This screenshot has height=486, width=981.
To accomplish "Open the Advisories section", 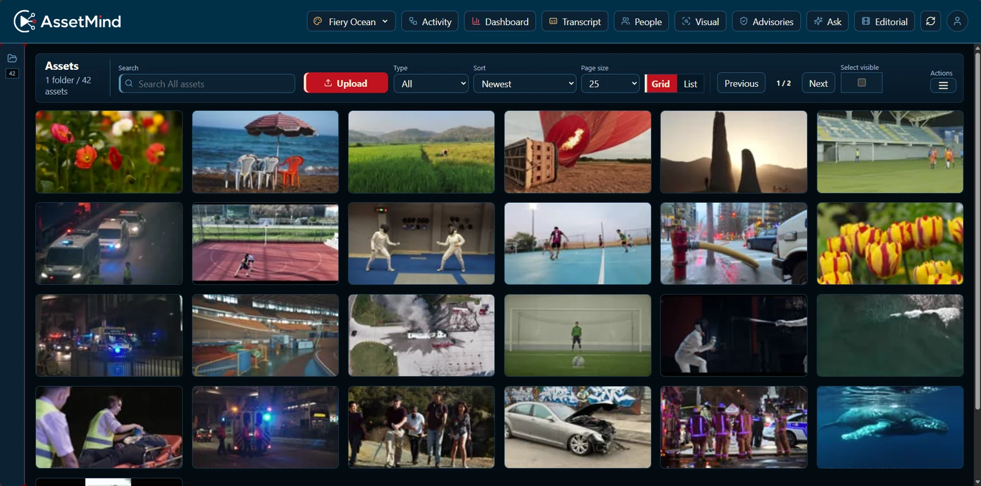I will 766,21.
